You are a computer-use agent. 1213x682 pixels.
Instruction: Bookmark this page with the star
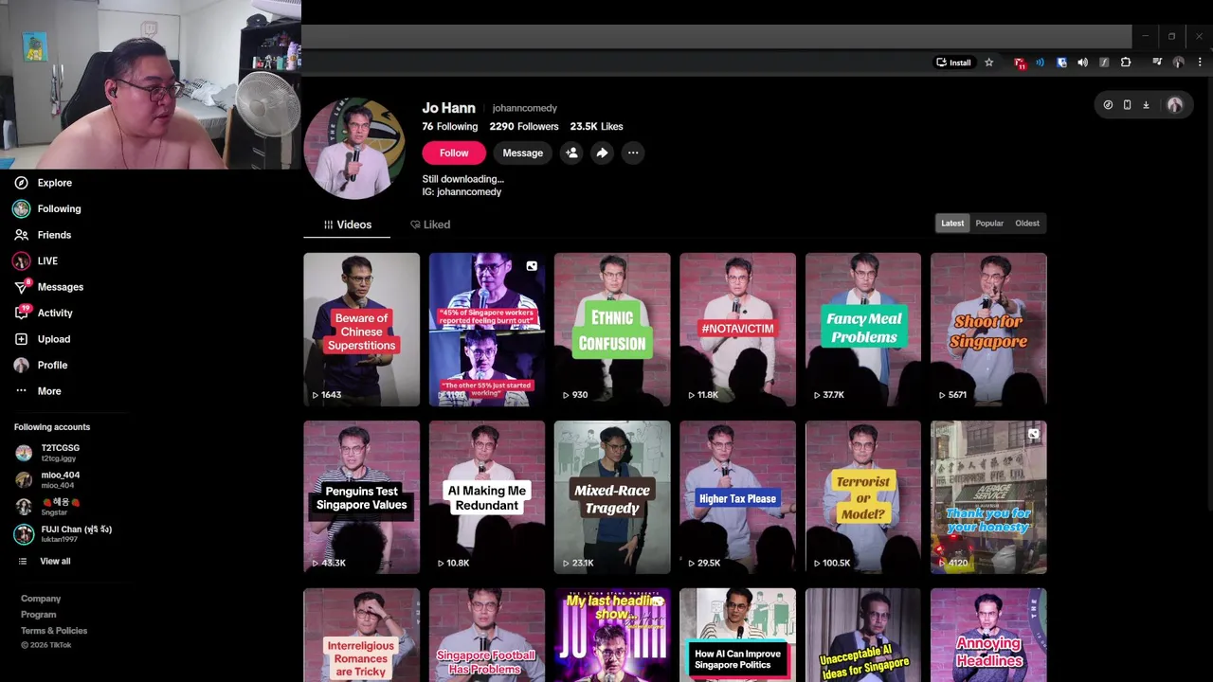tap(988, 63)
